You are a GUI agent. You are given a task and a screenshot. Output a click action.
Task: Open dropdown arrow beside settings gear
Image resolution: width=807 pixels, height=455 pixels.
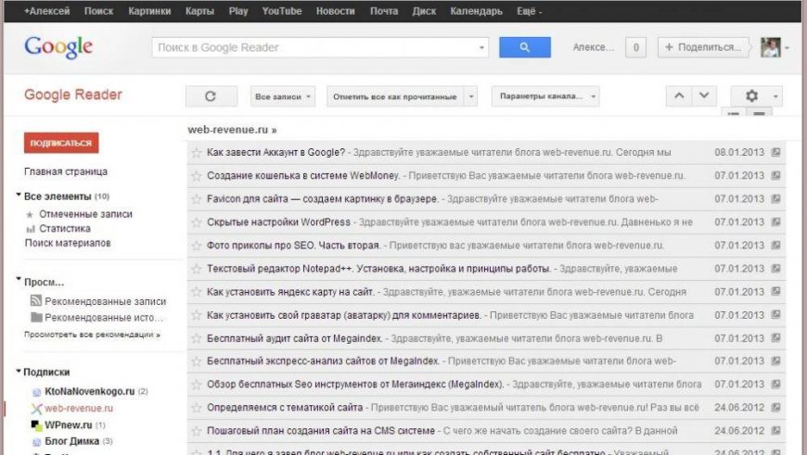click(x=775, y=96)
